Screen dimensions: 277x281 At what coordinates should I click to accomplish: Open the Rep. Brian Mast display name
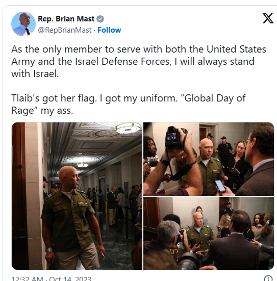66,19
